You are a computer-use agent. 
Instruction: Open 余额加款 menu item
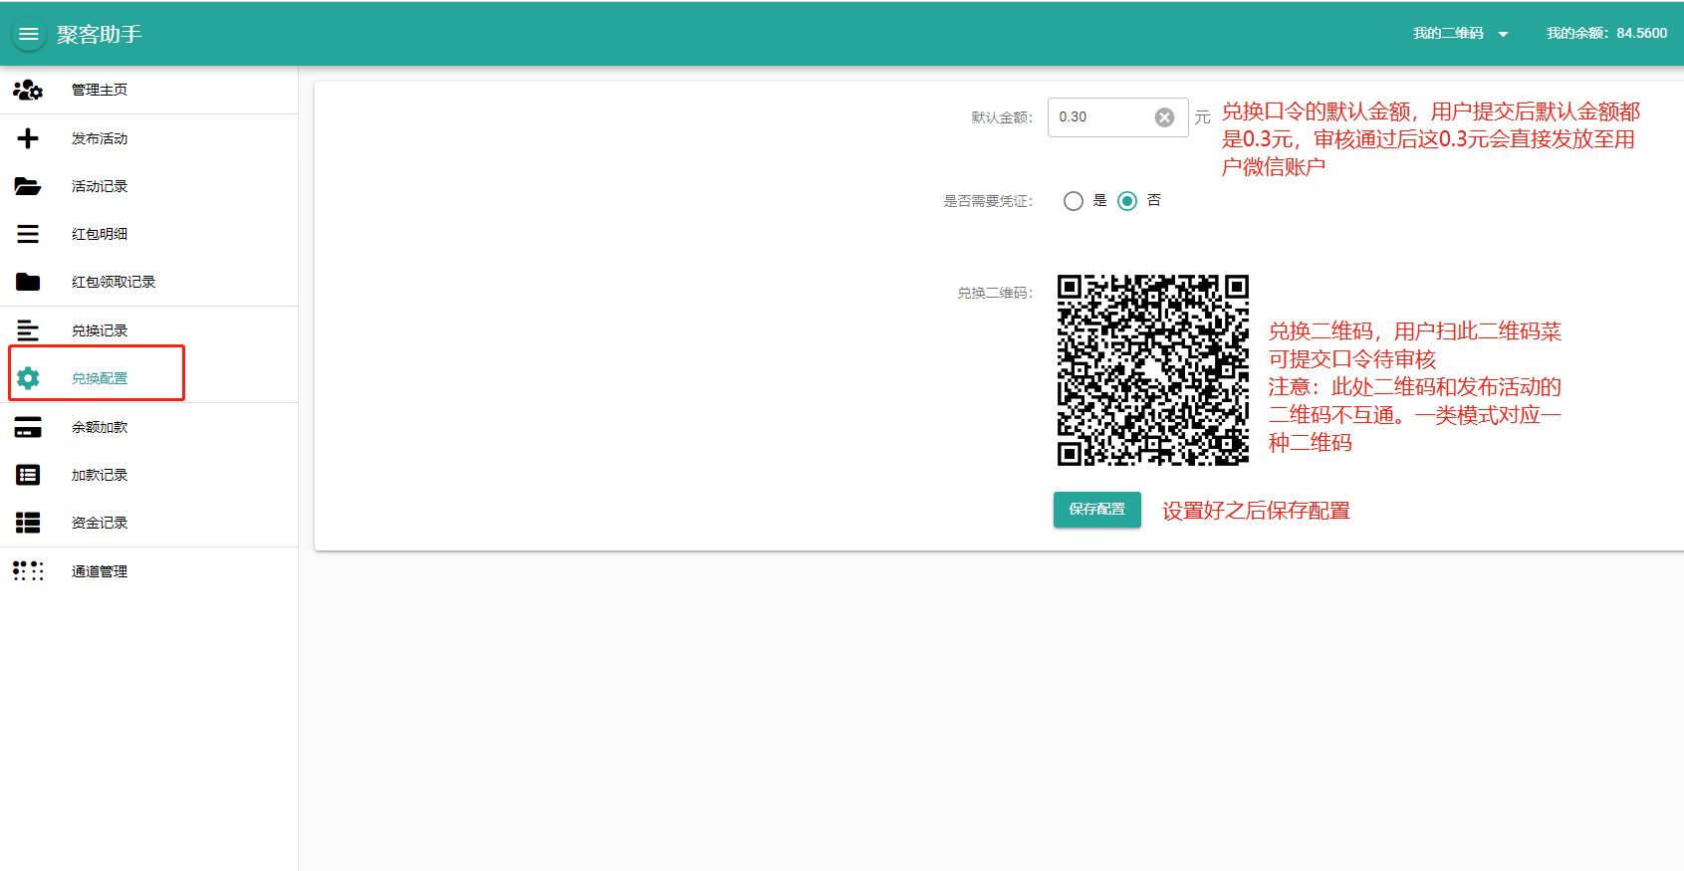(x=149, y=427)
